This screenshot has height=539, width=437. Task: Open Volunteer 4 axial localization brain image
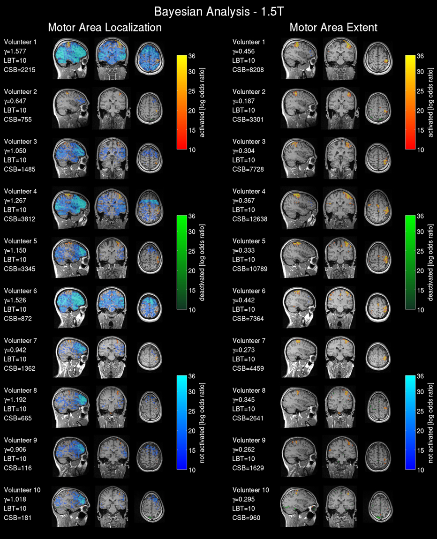tap(149, 208)
